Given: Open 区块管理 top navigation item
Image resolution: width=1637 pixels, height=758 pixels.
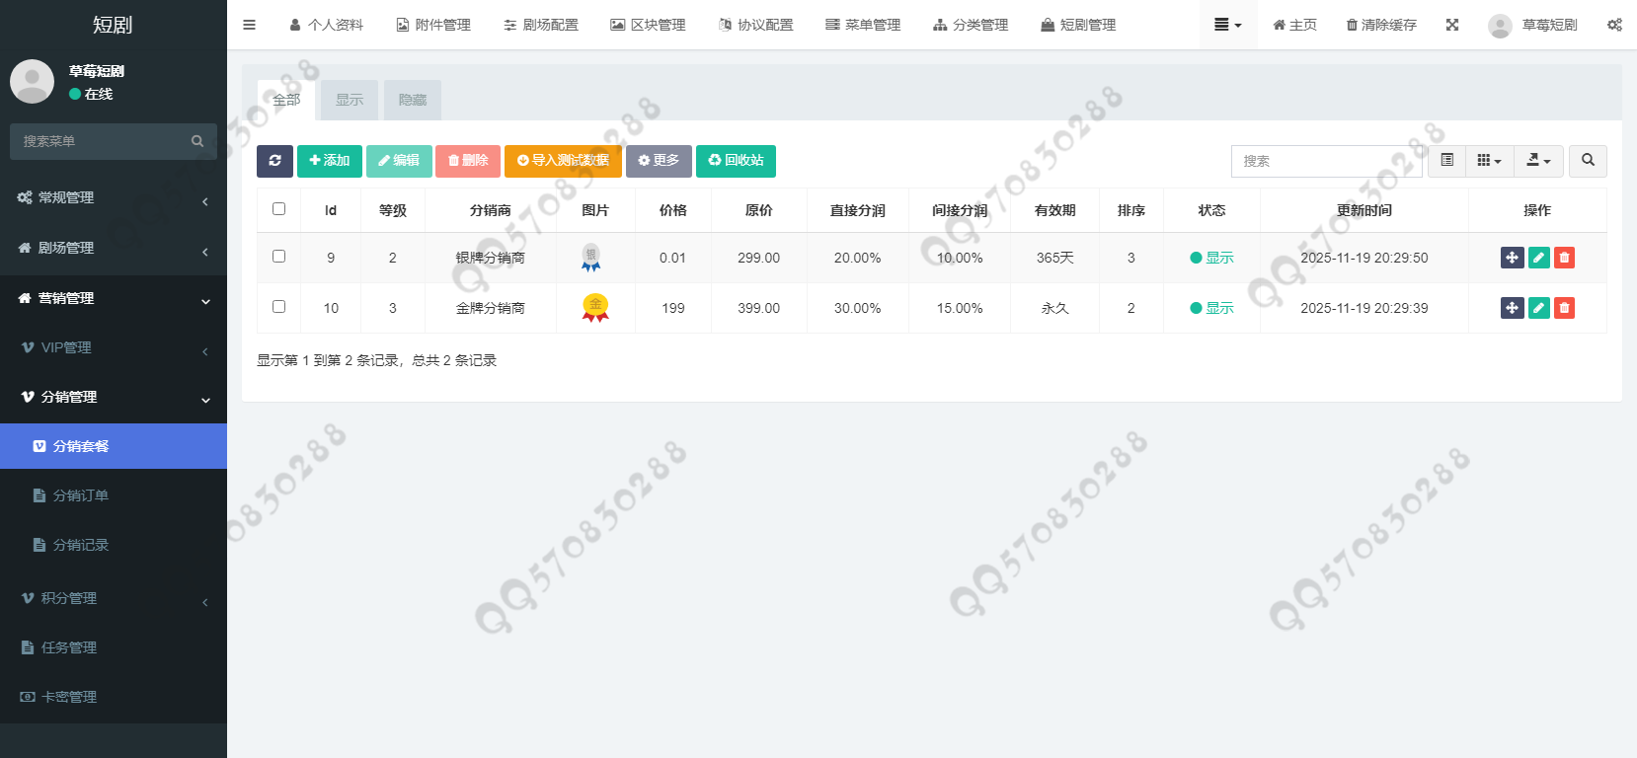Looking at the screenshot, I should 649,25.
